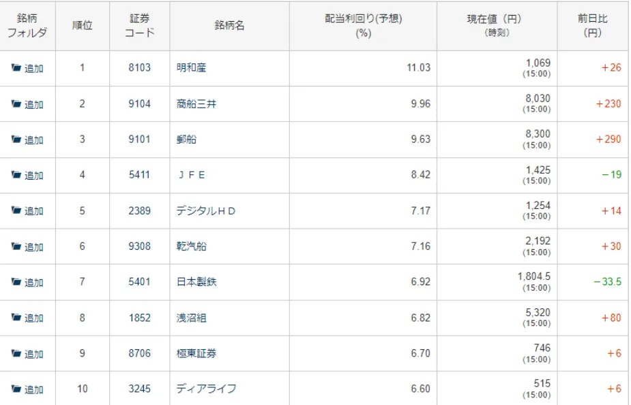The image size is (631, 405).
Task: Click folder icon in 極東証券 row
Action: click(16, 353)
